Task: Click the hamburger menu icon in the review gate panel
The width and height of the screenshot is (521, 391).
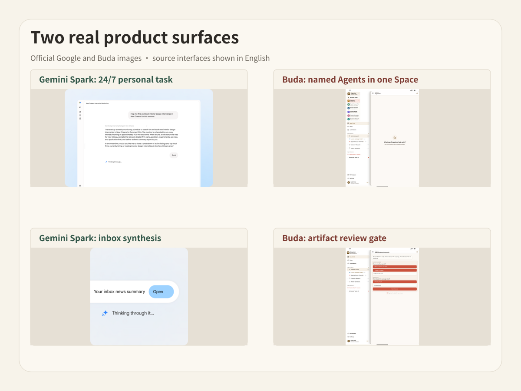Action: pyautogui.click(x=373, y=252)
